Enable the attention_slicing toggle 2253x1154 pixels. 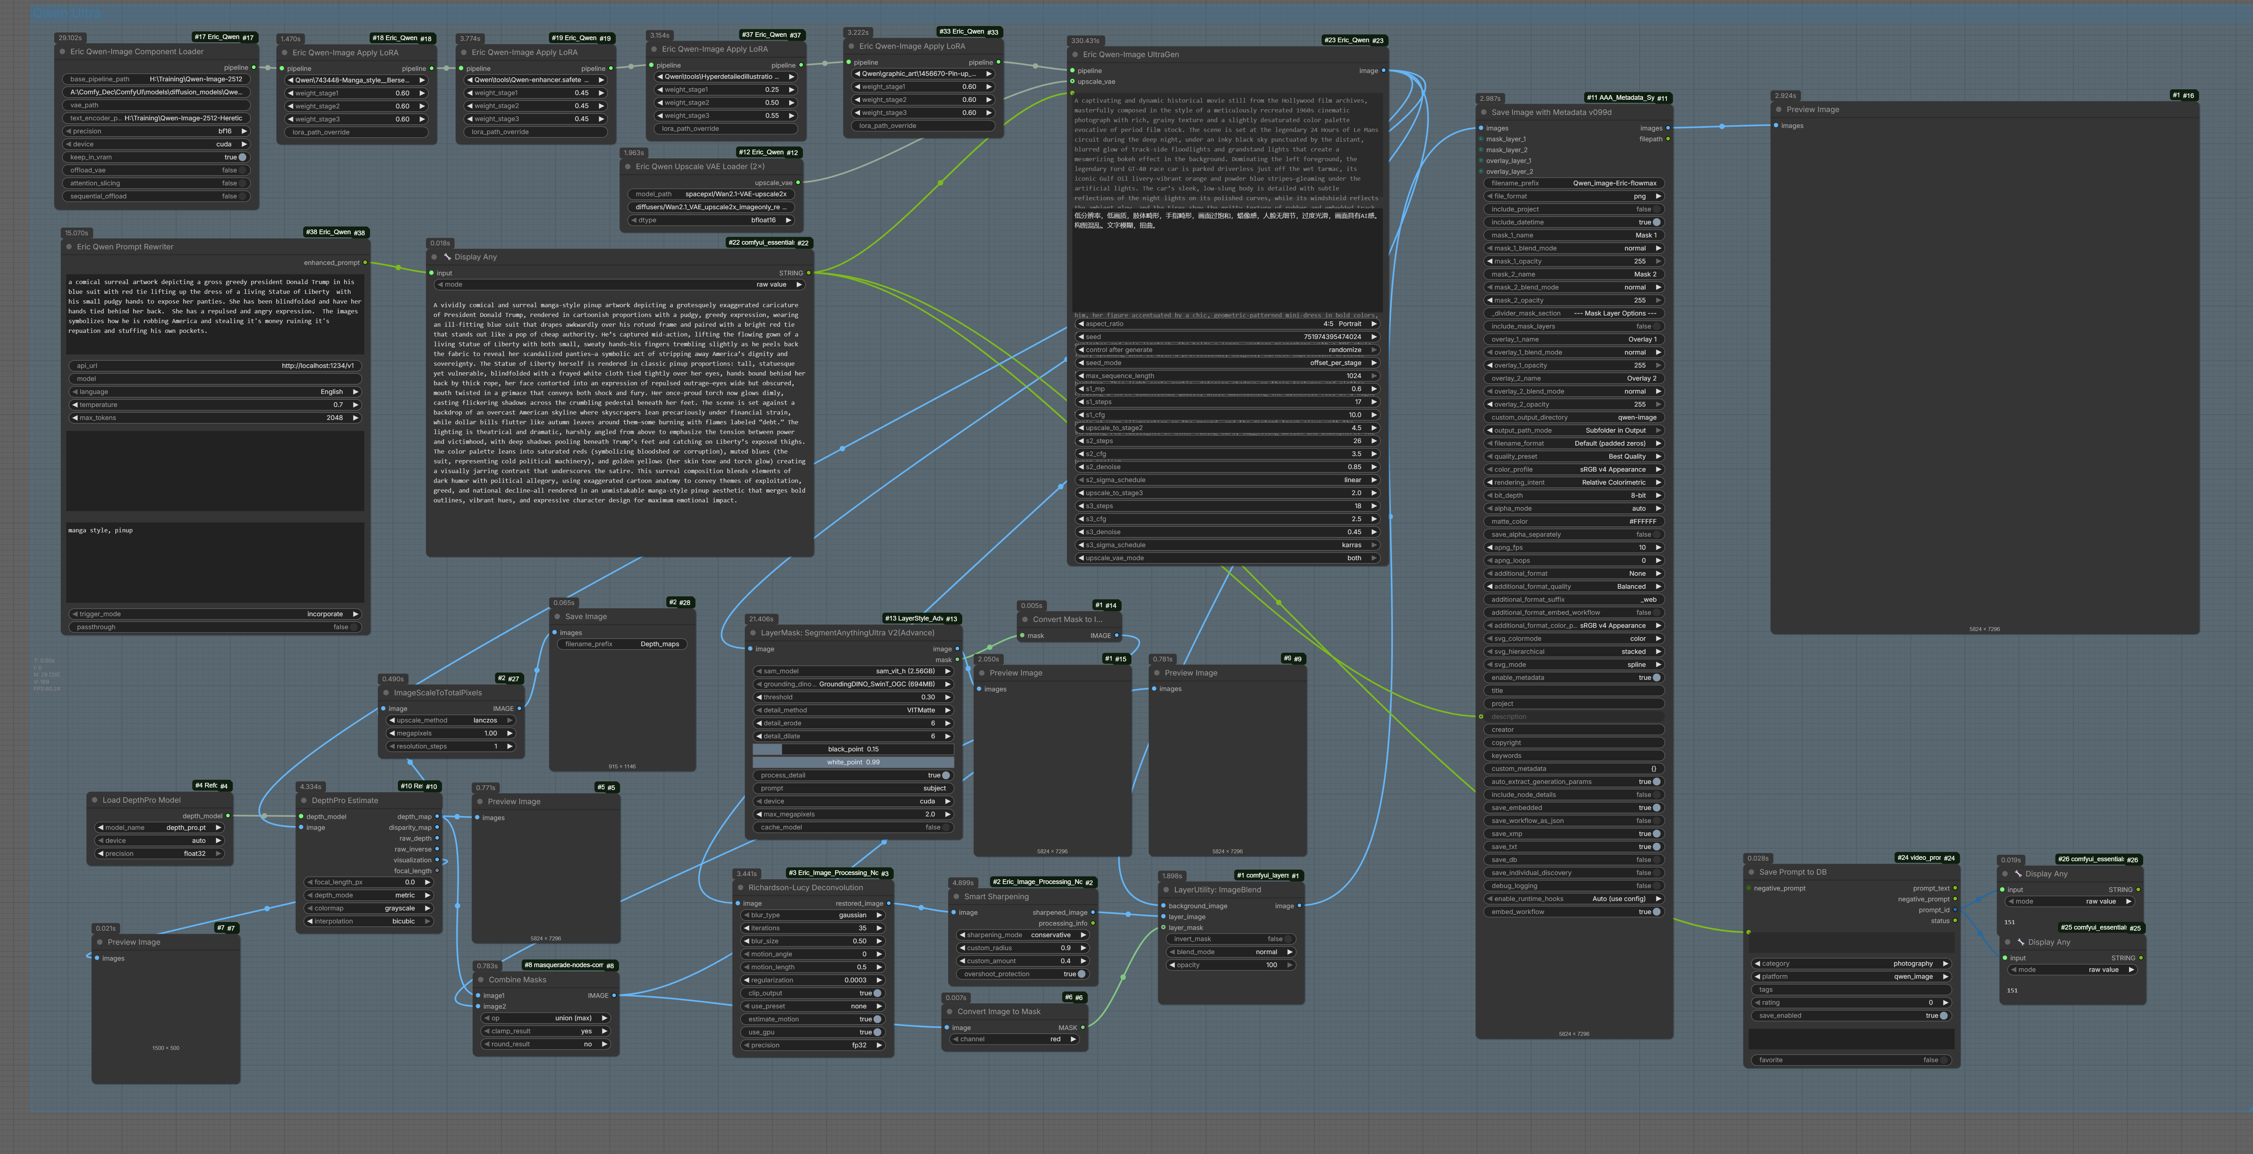pos(242,184)
